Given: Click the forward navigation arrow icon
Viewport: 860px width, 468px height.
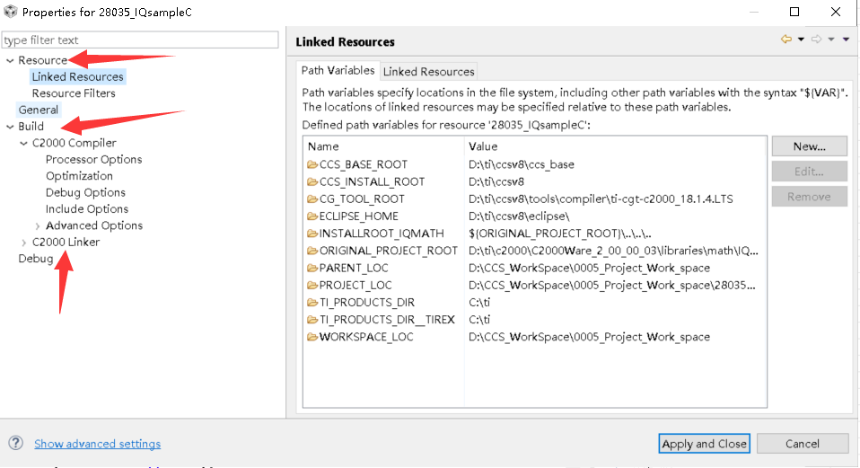Looking at the screenshot, I should (x=816, y=40).
